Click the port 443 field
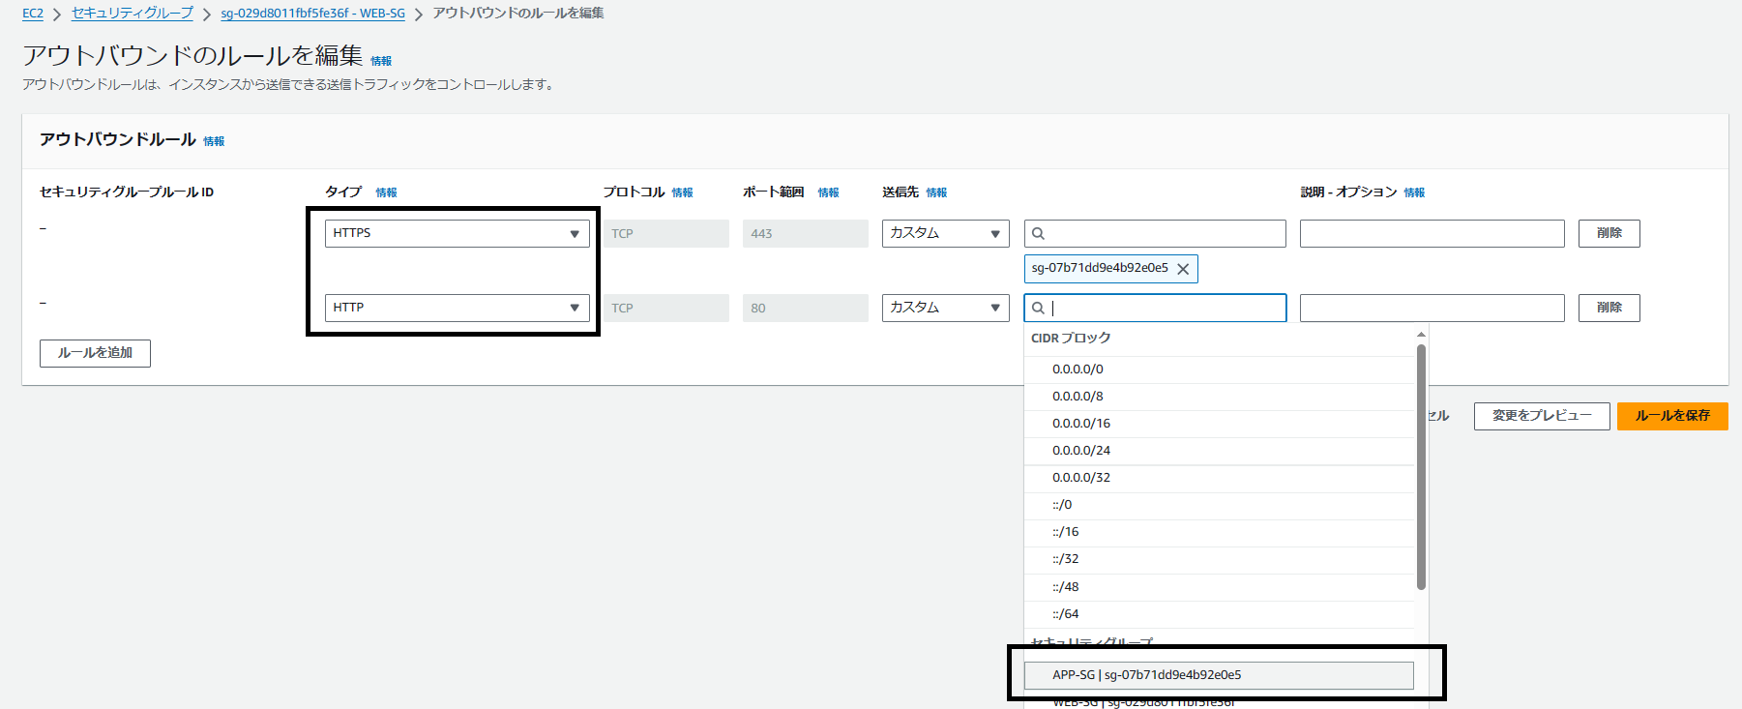This screenshot has width=1742, height=709. coord(805,233)
